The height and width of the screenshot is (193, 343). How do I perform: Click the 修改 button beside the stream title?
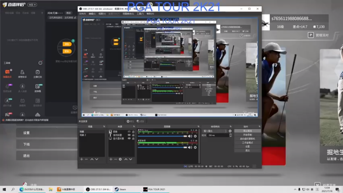[x=69, y=13]
